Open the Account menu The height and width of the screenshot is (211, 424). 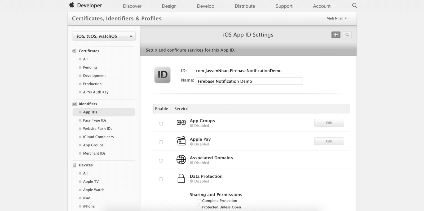pos(322,6)
